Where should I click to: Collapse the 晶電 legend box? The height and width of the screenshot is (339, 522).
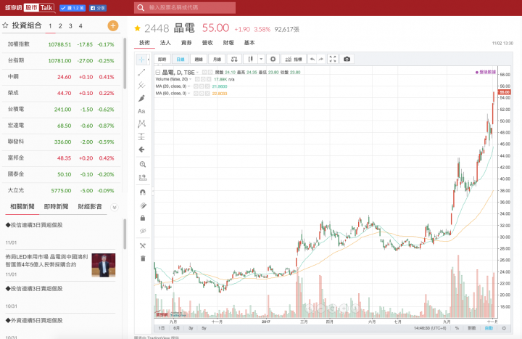(158, 72)
